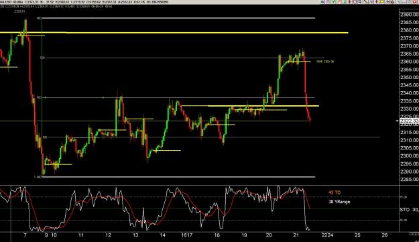
Task: Click the symbol quote header text at top left
Action: pyautogui.click(x=84, y=2)
